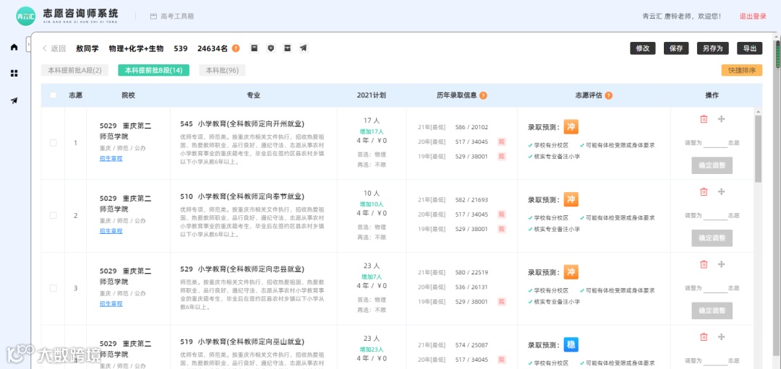The image size is (781, 369).
Task: Click the 586 / 20102 admission score
Action: [471, 127]
